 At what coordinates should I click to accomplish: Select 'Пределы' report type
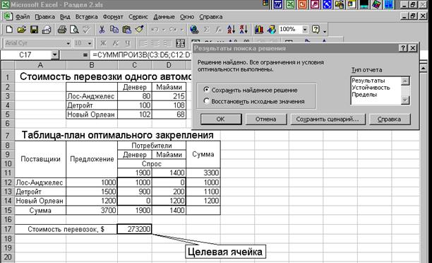coord(364,94)
